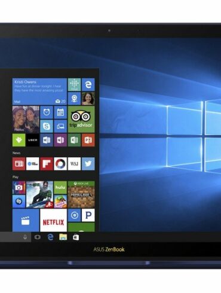Open the Store from the taskbar
The image size is (221, 293).
tap(76, 237)
